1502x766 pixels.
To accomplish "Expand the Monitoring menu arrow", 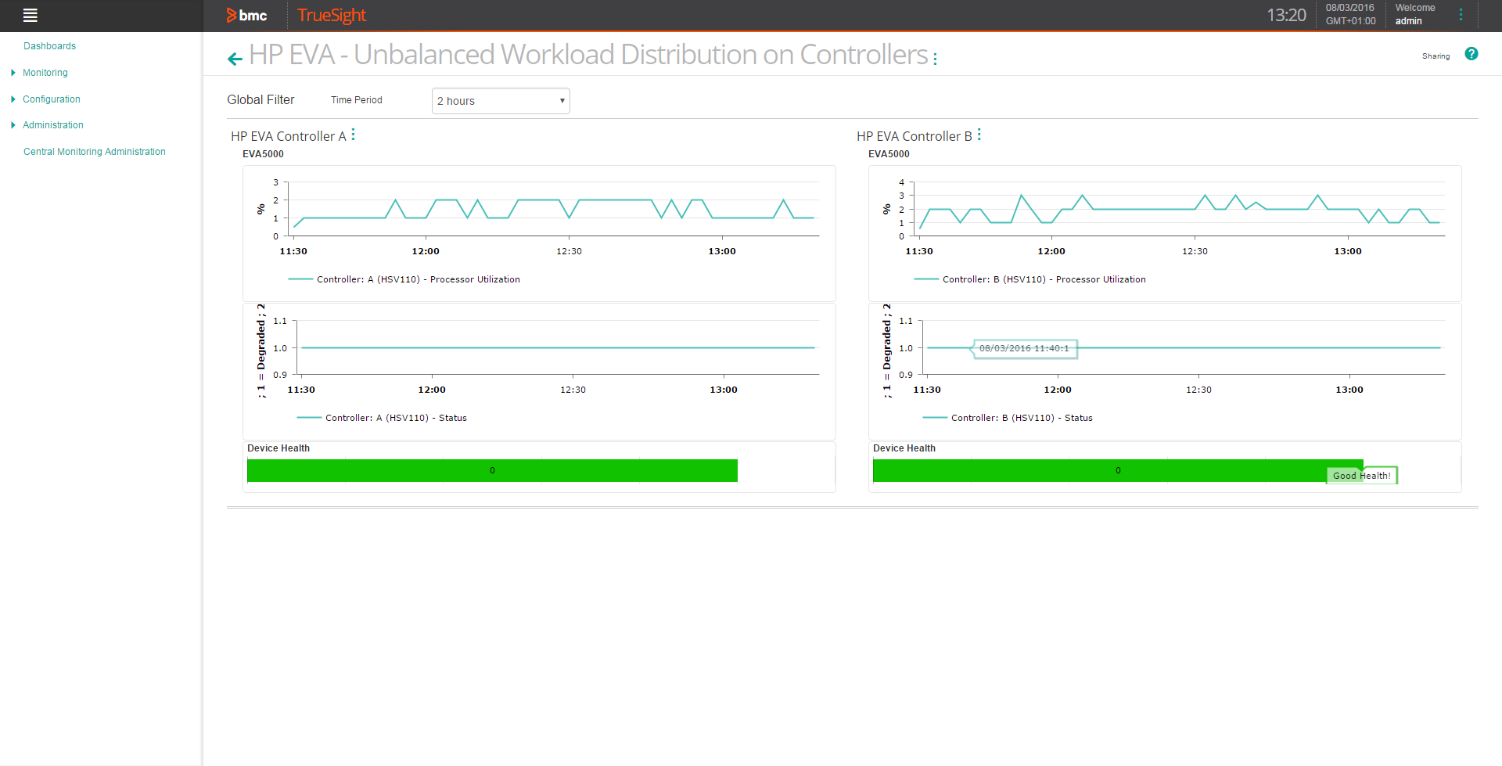I will point(13,73).
